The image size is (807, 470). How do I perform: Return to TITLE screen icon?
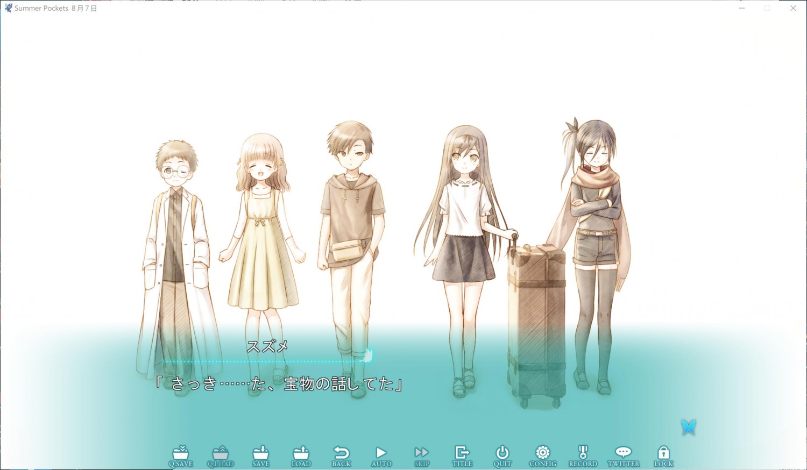tap(462, 456)
